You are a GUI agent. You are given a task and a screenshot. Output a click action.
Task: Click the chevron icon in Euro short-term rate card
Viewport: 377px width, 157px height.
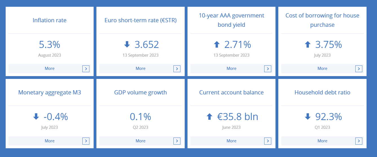coord(177,69)
